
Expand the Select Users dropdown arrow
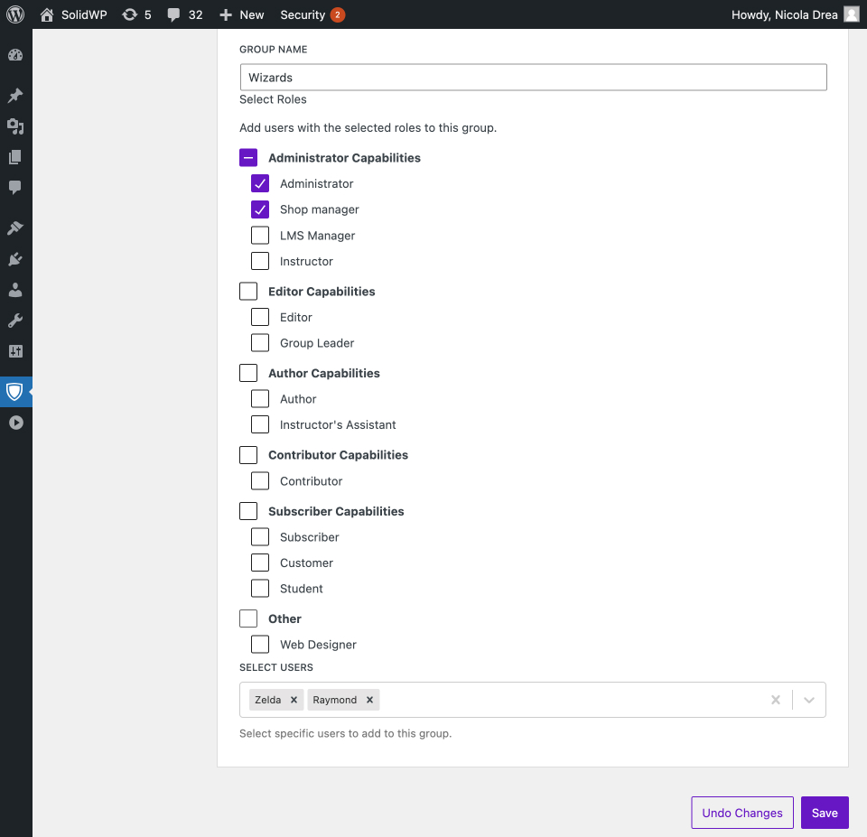click(x=809, y=700)
